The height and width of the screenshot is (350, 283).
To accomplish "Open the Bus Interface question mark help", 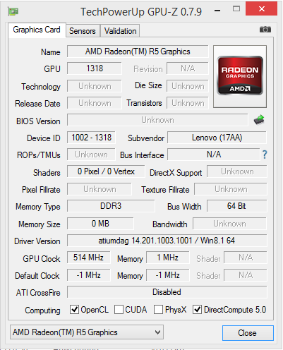I will 265,155.
